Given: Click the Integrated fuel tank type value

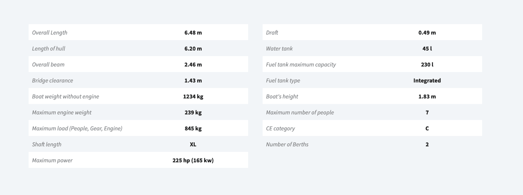Looking at the screenshot, I should pos(427,80).
